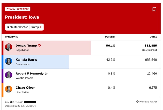Click Chase Oliver's portrait thumbnail
Image resolution: width=163 pixels, height=110 pixels.
[9, 89]
